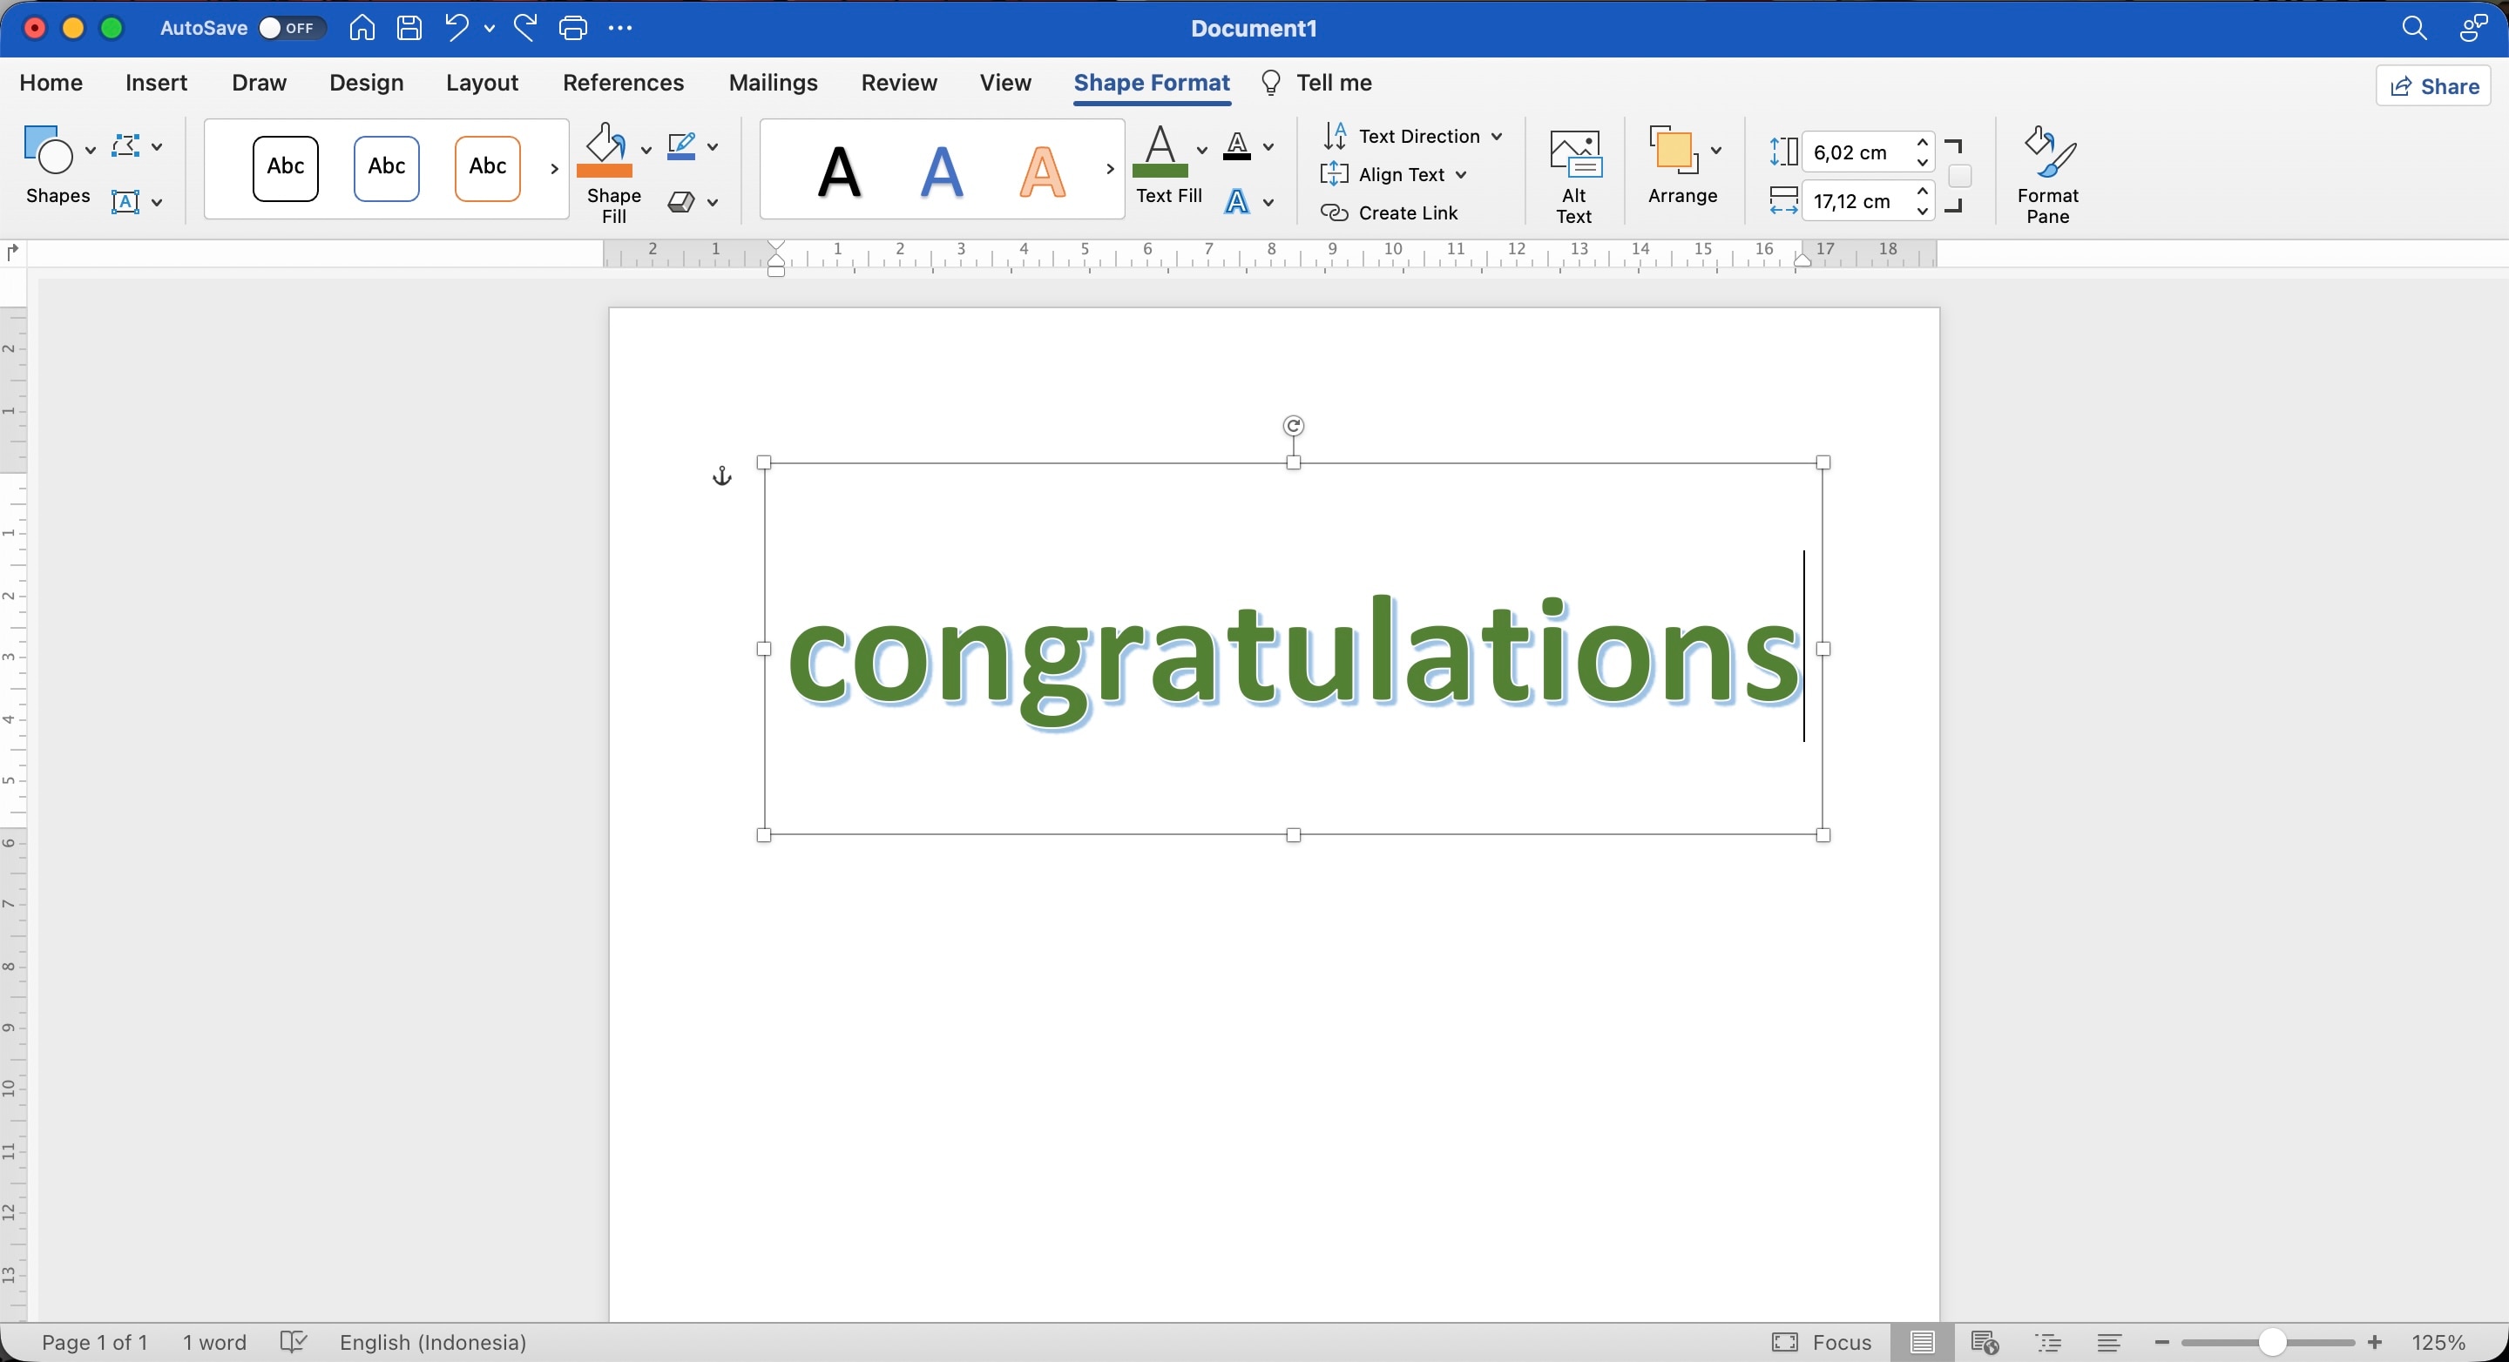Image resolution: width=2509 pixels, height=1362 pixels.
Task: Toggle lock aspect ratio checkbox
Action: click(x=1959, y=176)
